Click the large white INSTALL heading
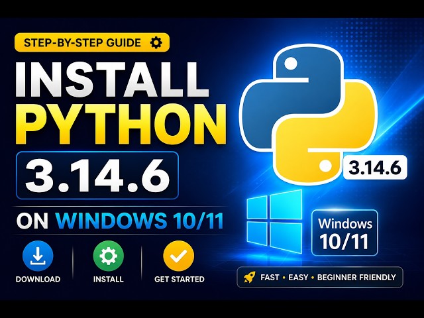Image resolution: width=424 pixels, height=318 pixels. click(112, 79)
